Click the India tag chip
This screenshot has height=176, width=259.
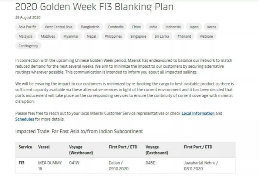click(153, 27)
